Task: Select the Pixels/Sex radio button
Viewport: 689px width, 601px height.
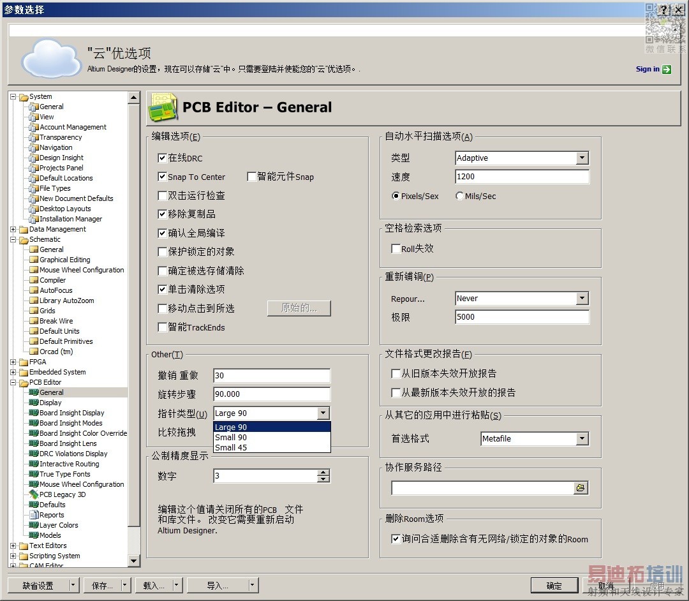Action: tap(396, 196)
